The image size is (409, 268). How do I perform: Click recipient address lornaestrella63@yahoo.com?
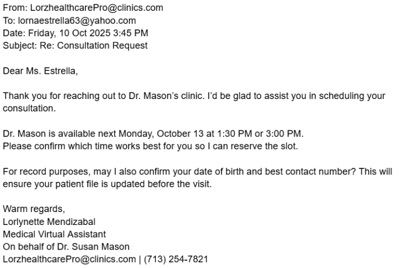point(76,21)
